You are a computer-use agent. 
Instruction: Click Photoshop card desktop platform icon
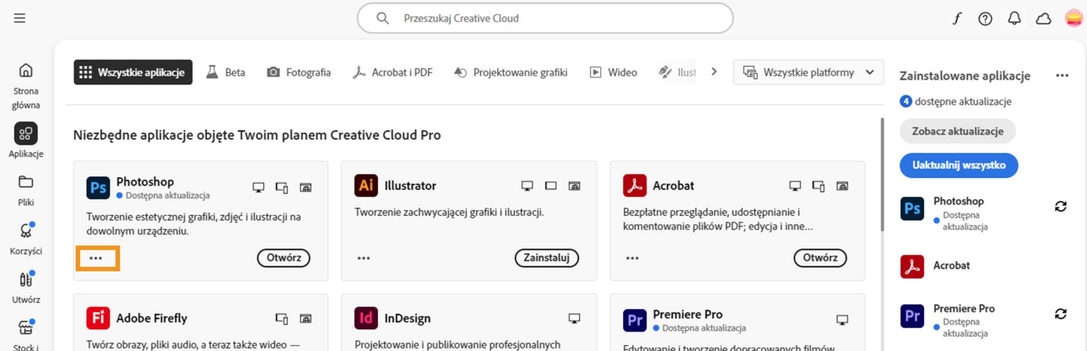[258, 188]
